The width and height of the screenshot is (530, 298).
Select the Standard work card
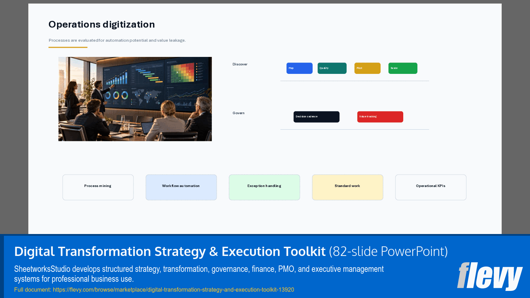click(x=348, y=187)
